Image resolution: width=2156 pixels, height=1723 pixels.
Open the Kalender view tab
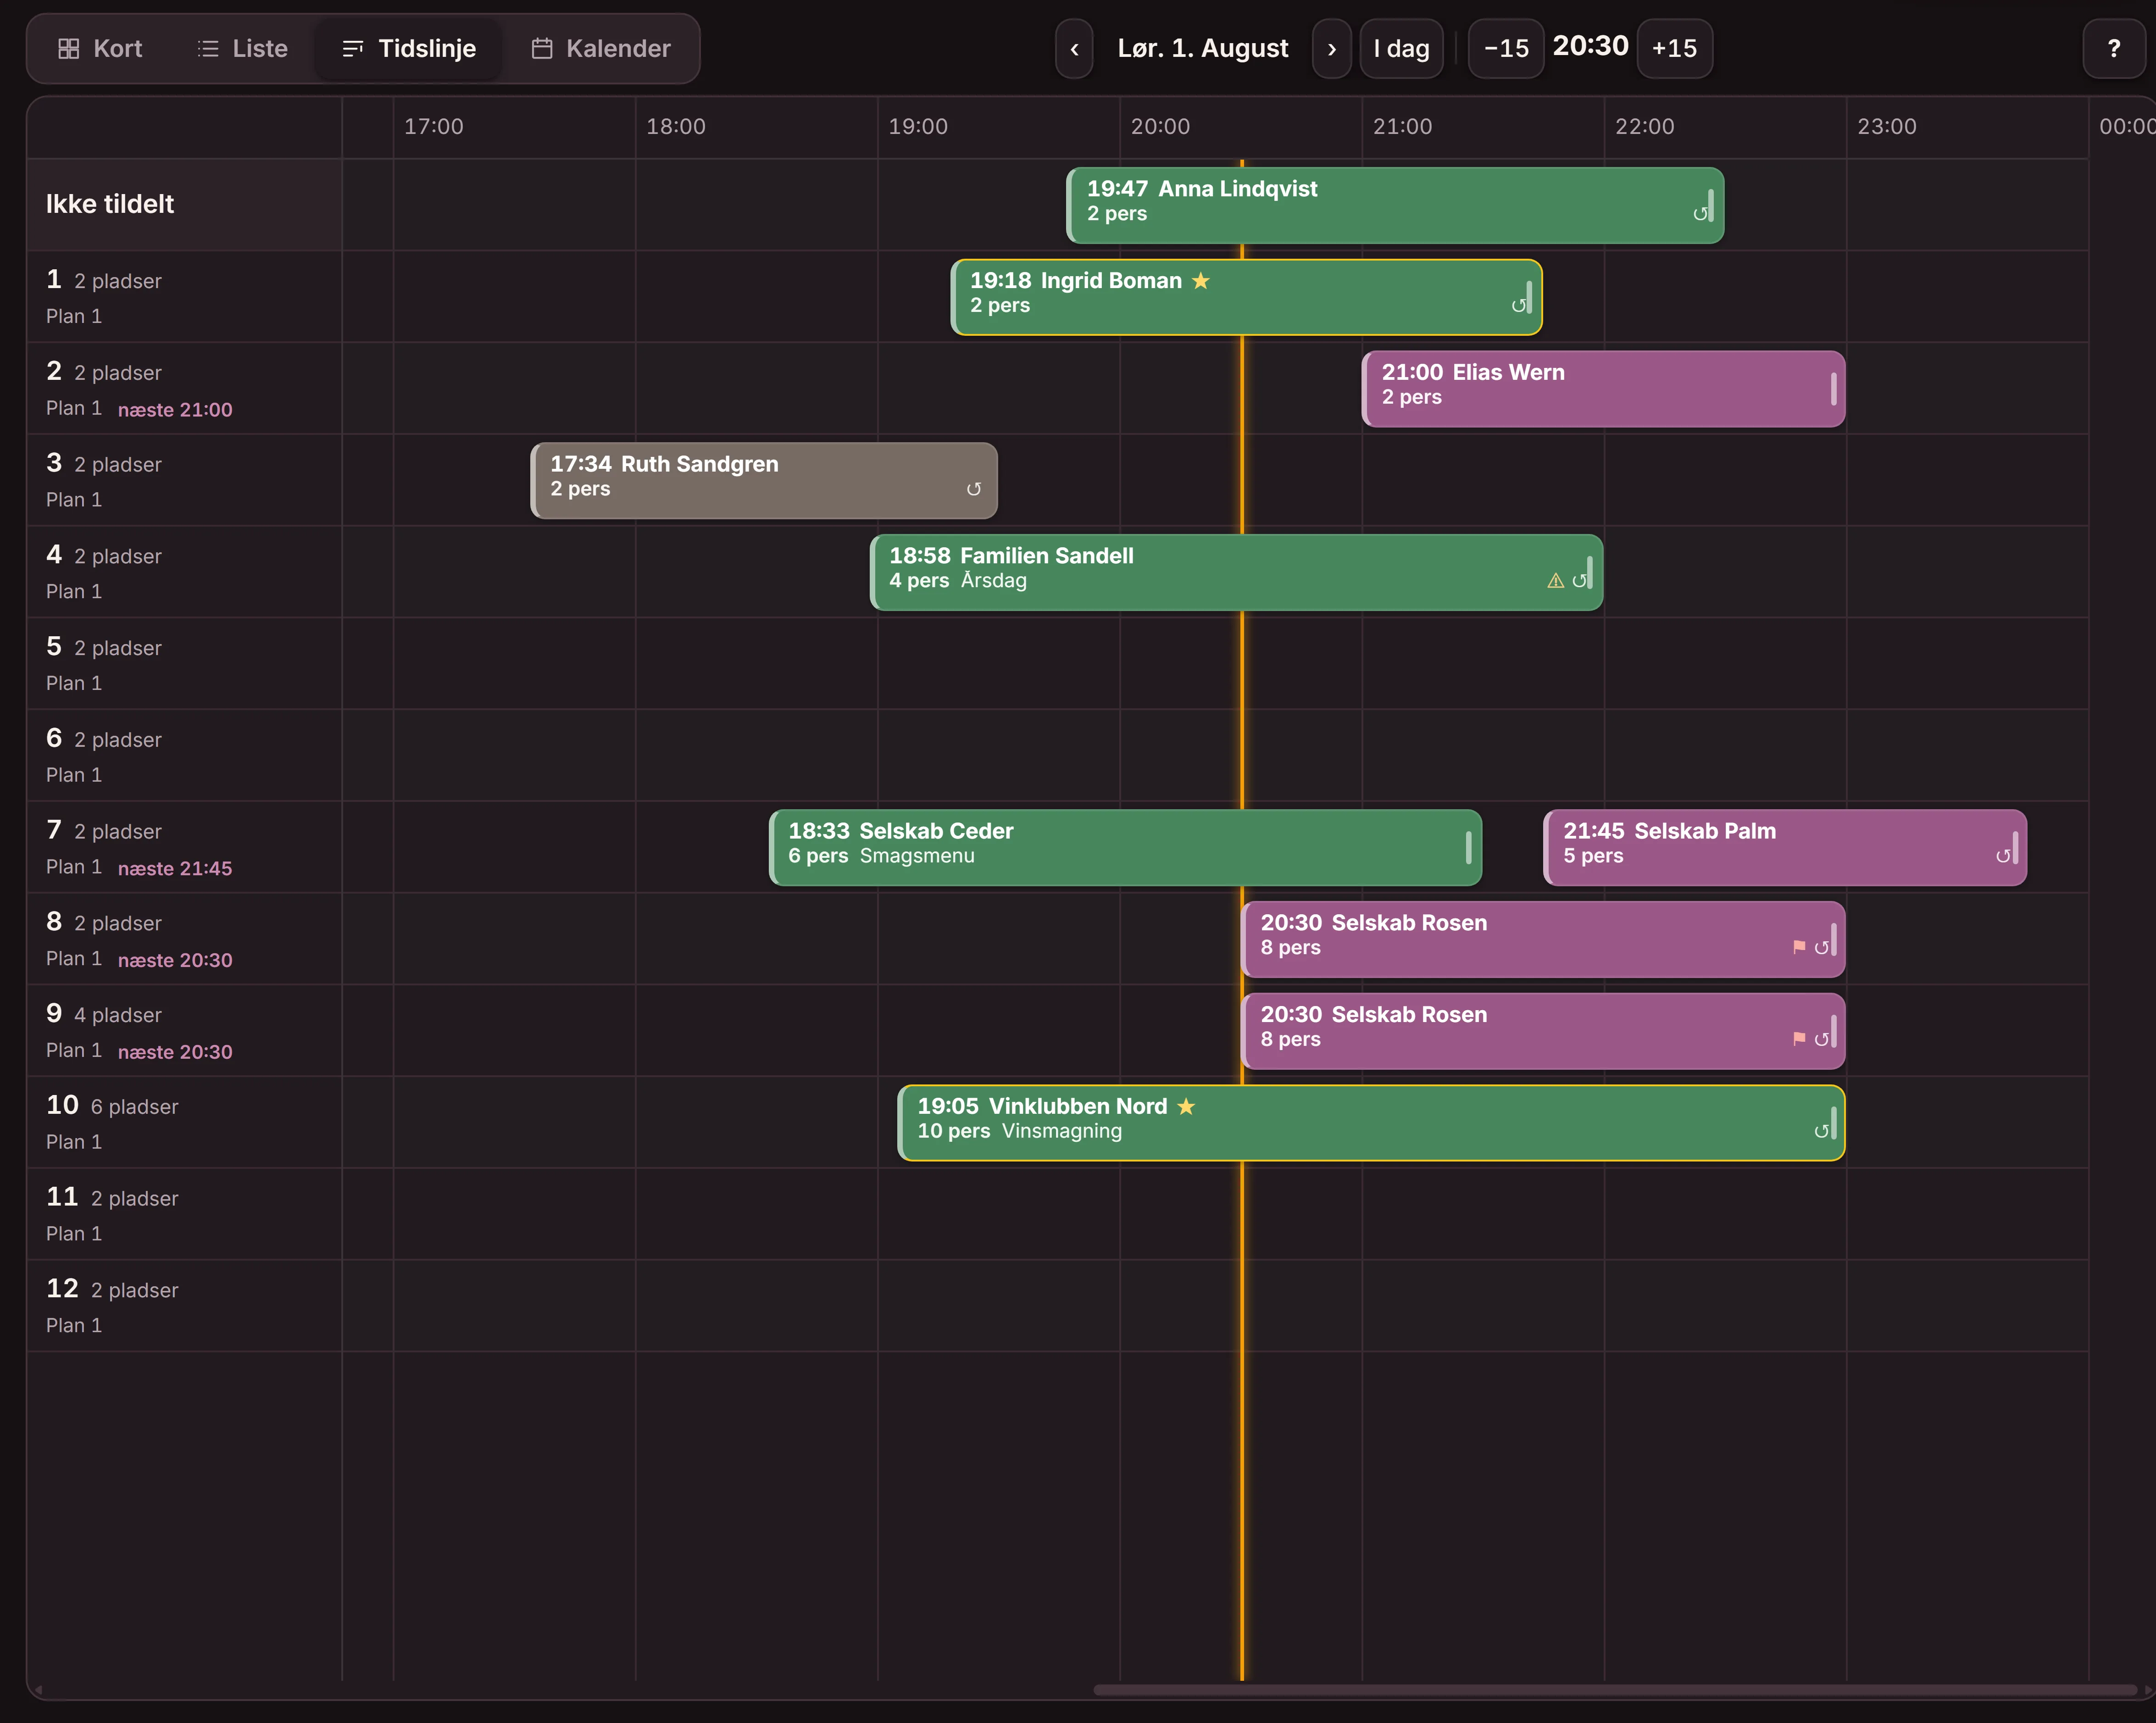coord(600,48)
